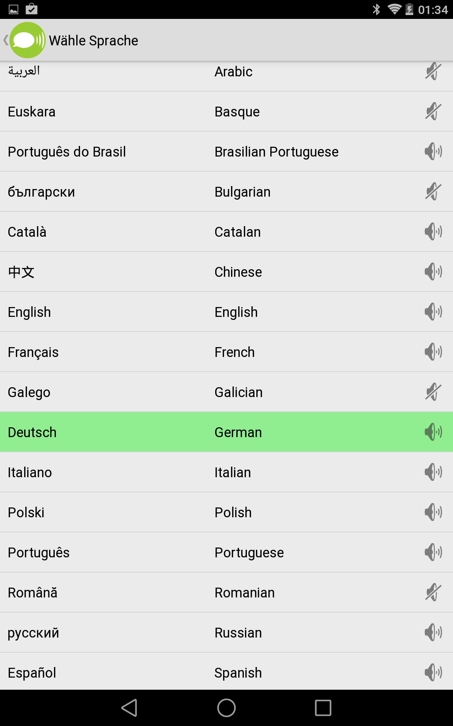Tap the speaker icon for Catalan

433,232
